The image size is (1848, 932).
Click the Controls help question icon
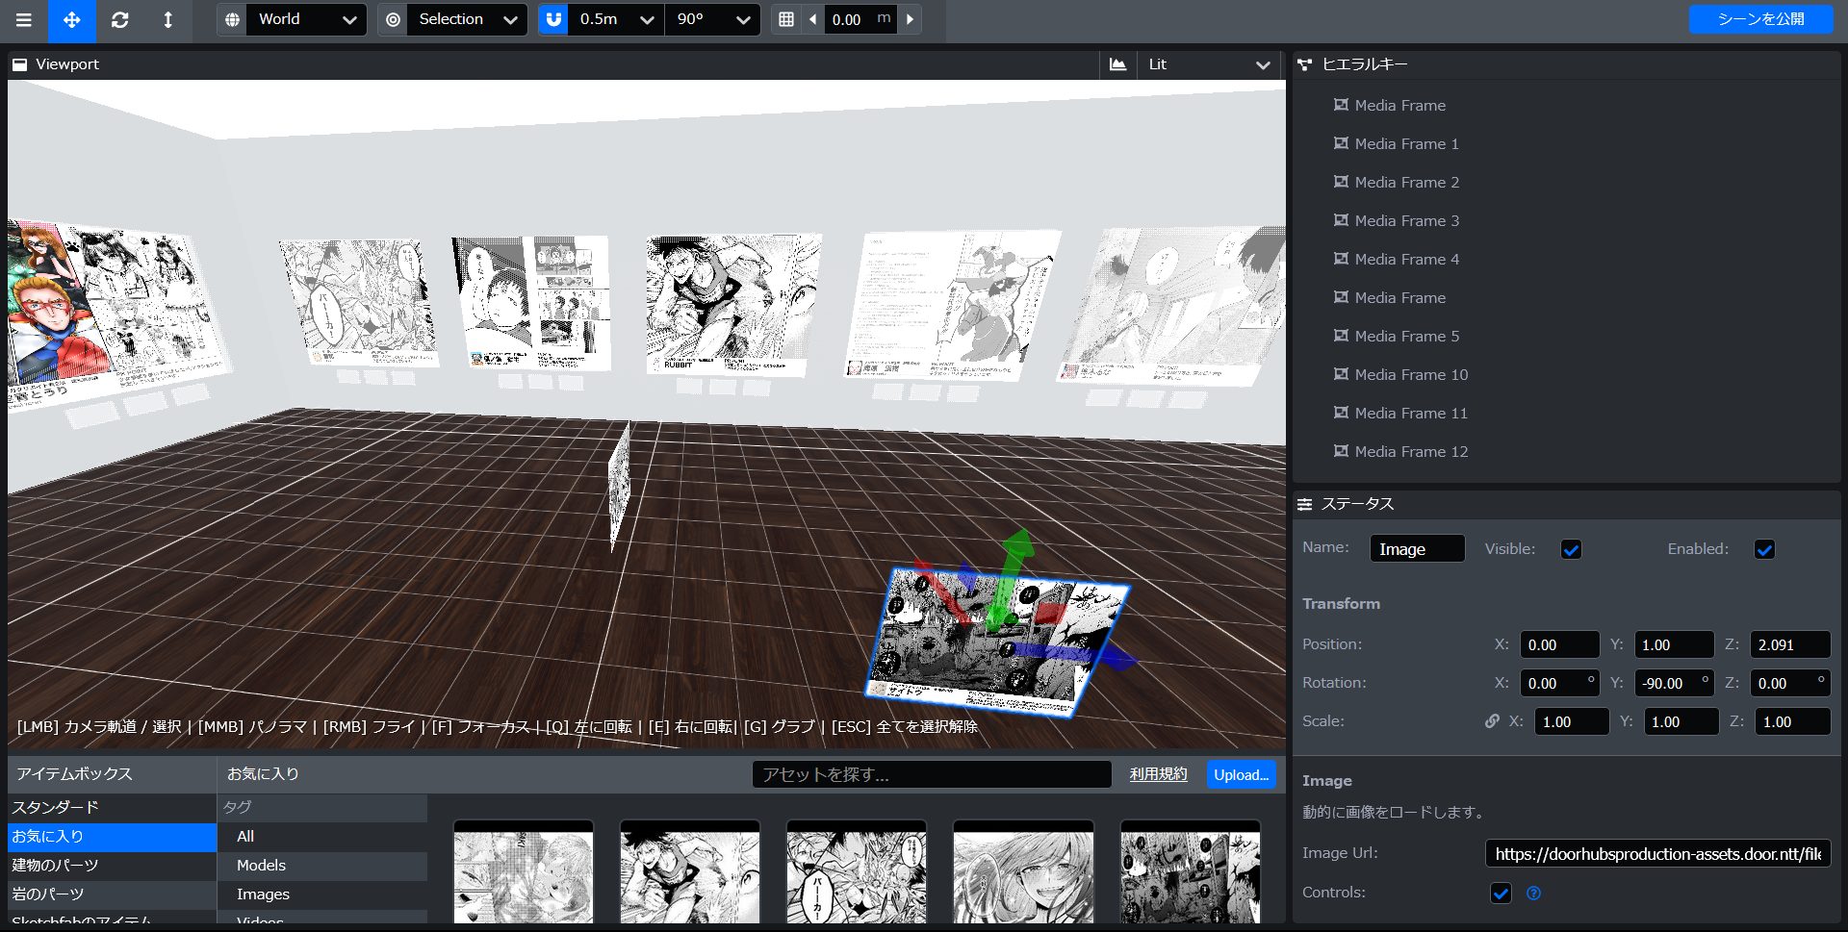(1533, 894)
